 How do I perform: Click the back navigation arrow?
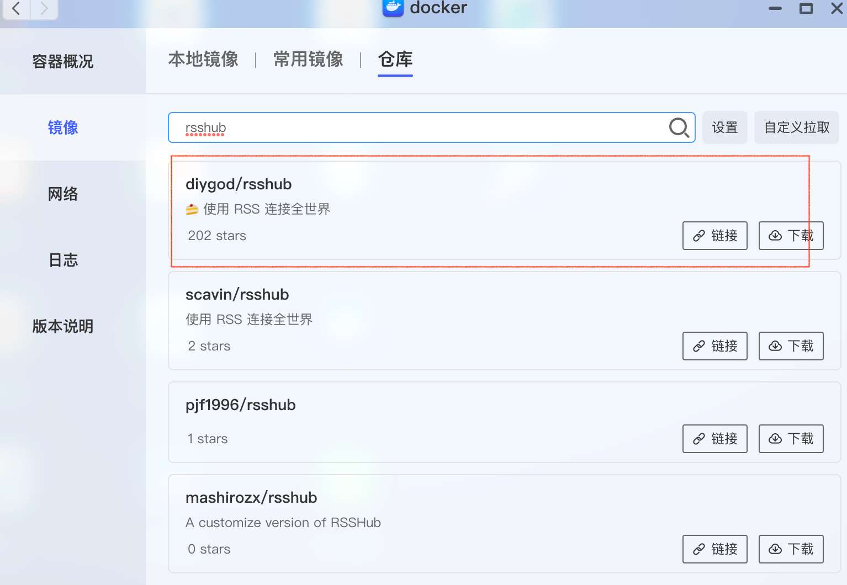pos(17,8)
